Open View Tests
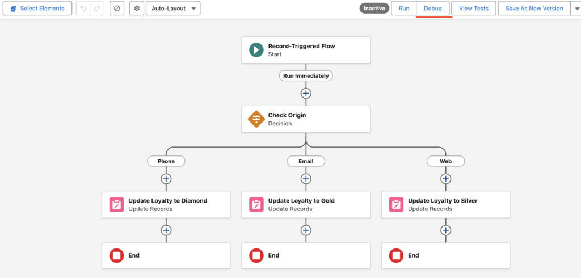 (474, 8)
